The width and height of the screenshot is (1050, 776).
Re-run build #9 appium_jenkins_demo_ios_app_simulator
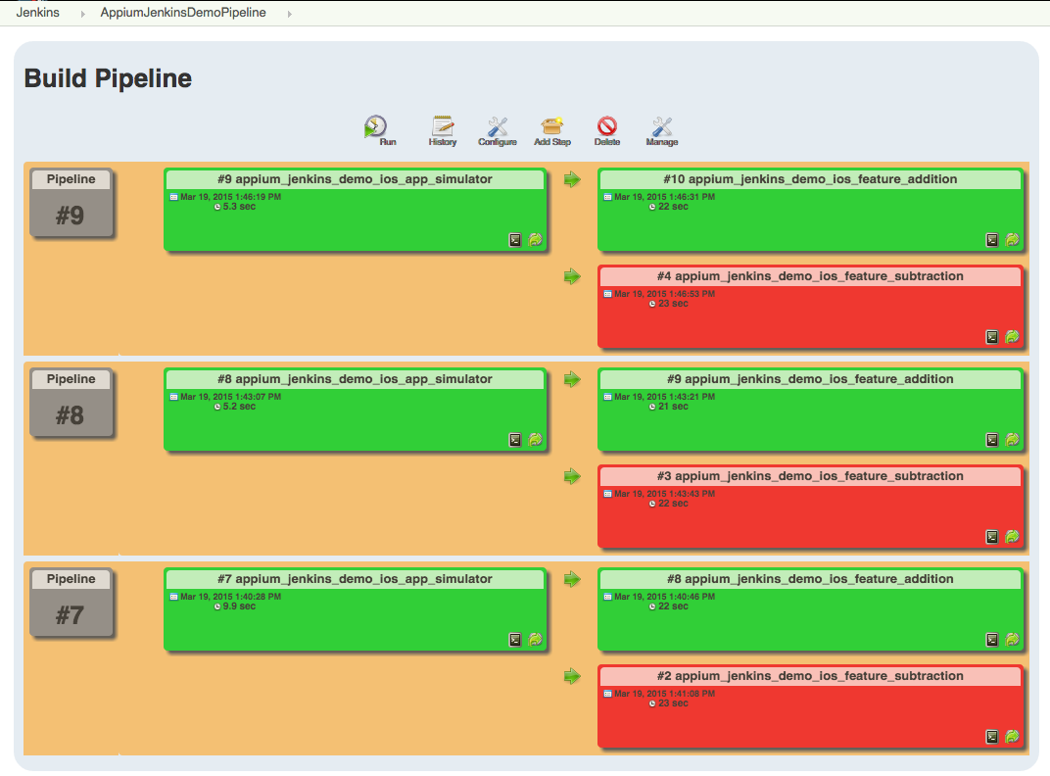pos(536,240)
